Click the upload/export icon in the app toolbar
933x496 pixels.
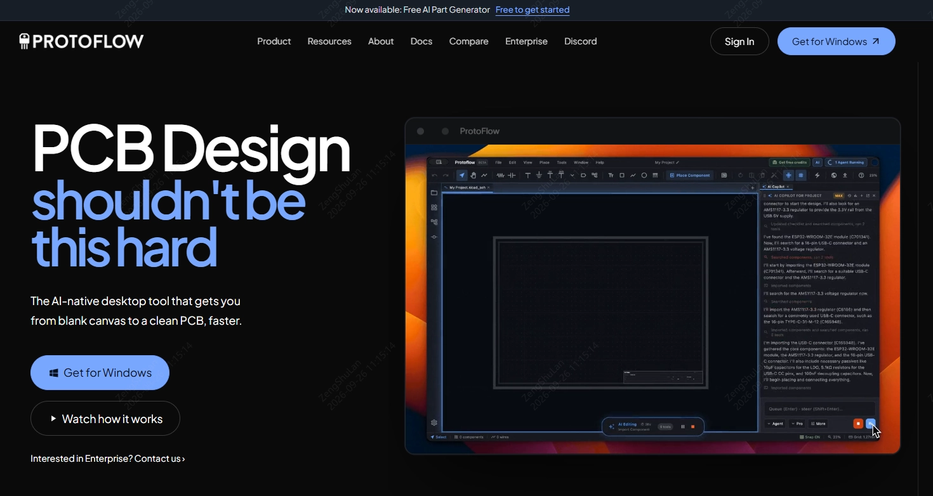(x=845, y=175)
